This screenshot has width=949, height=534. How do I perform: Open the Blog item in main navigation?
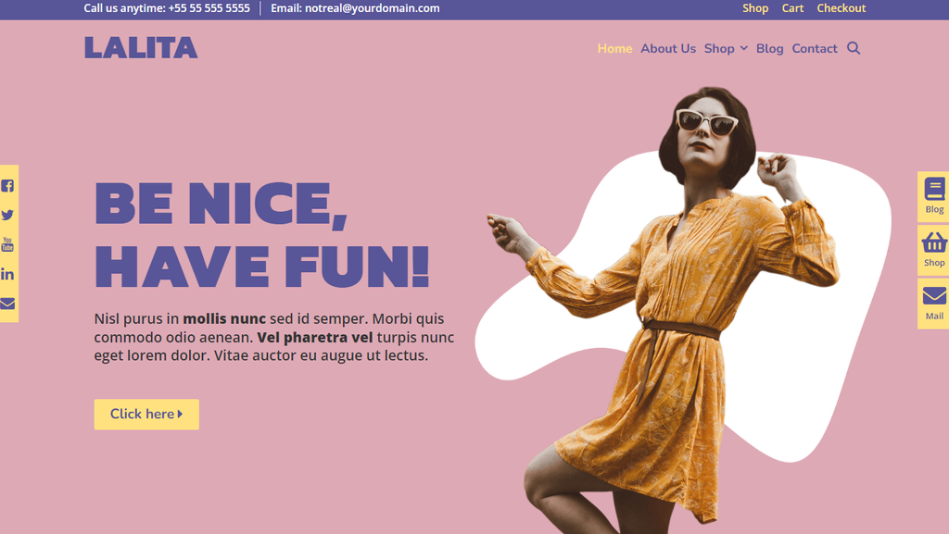769,48
